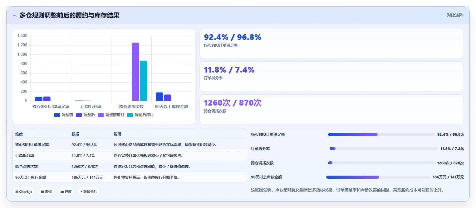Toggle 调整前每月 legend item in chart
This screenshot has width=476, height=208.
111,115
